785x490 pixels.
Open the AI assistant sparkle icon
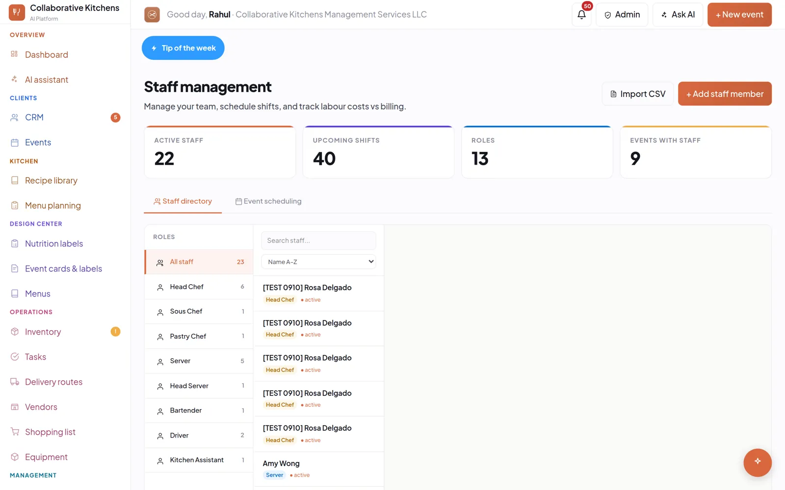(x=14, y=79)
